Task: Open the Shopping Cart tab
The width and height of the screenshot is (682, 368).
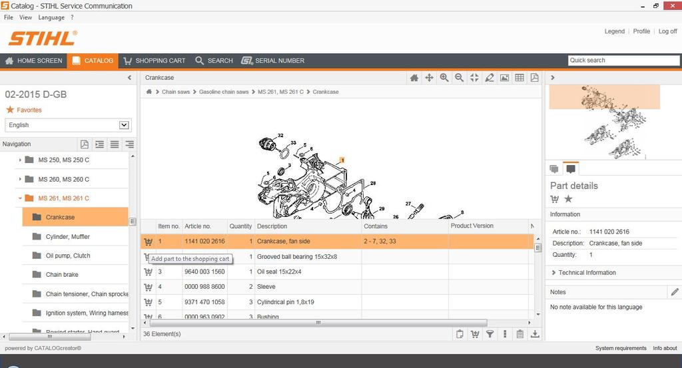Action: [x=155, y=61]
